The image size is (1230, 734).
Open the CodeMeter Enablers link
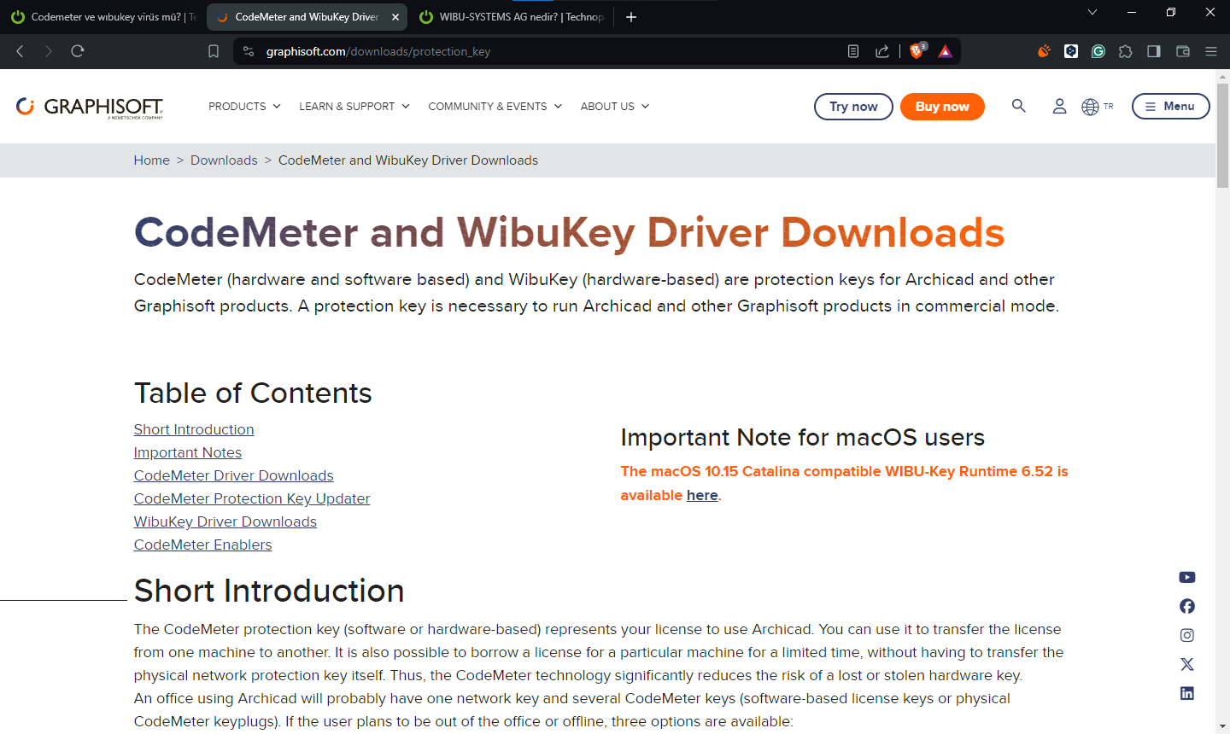[x=203, y=545]
